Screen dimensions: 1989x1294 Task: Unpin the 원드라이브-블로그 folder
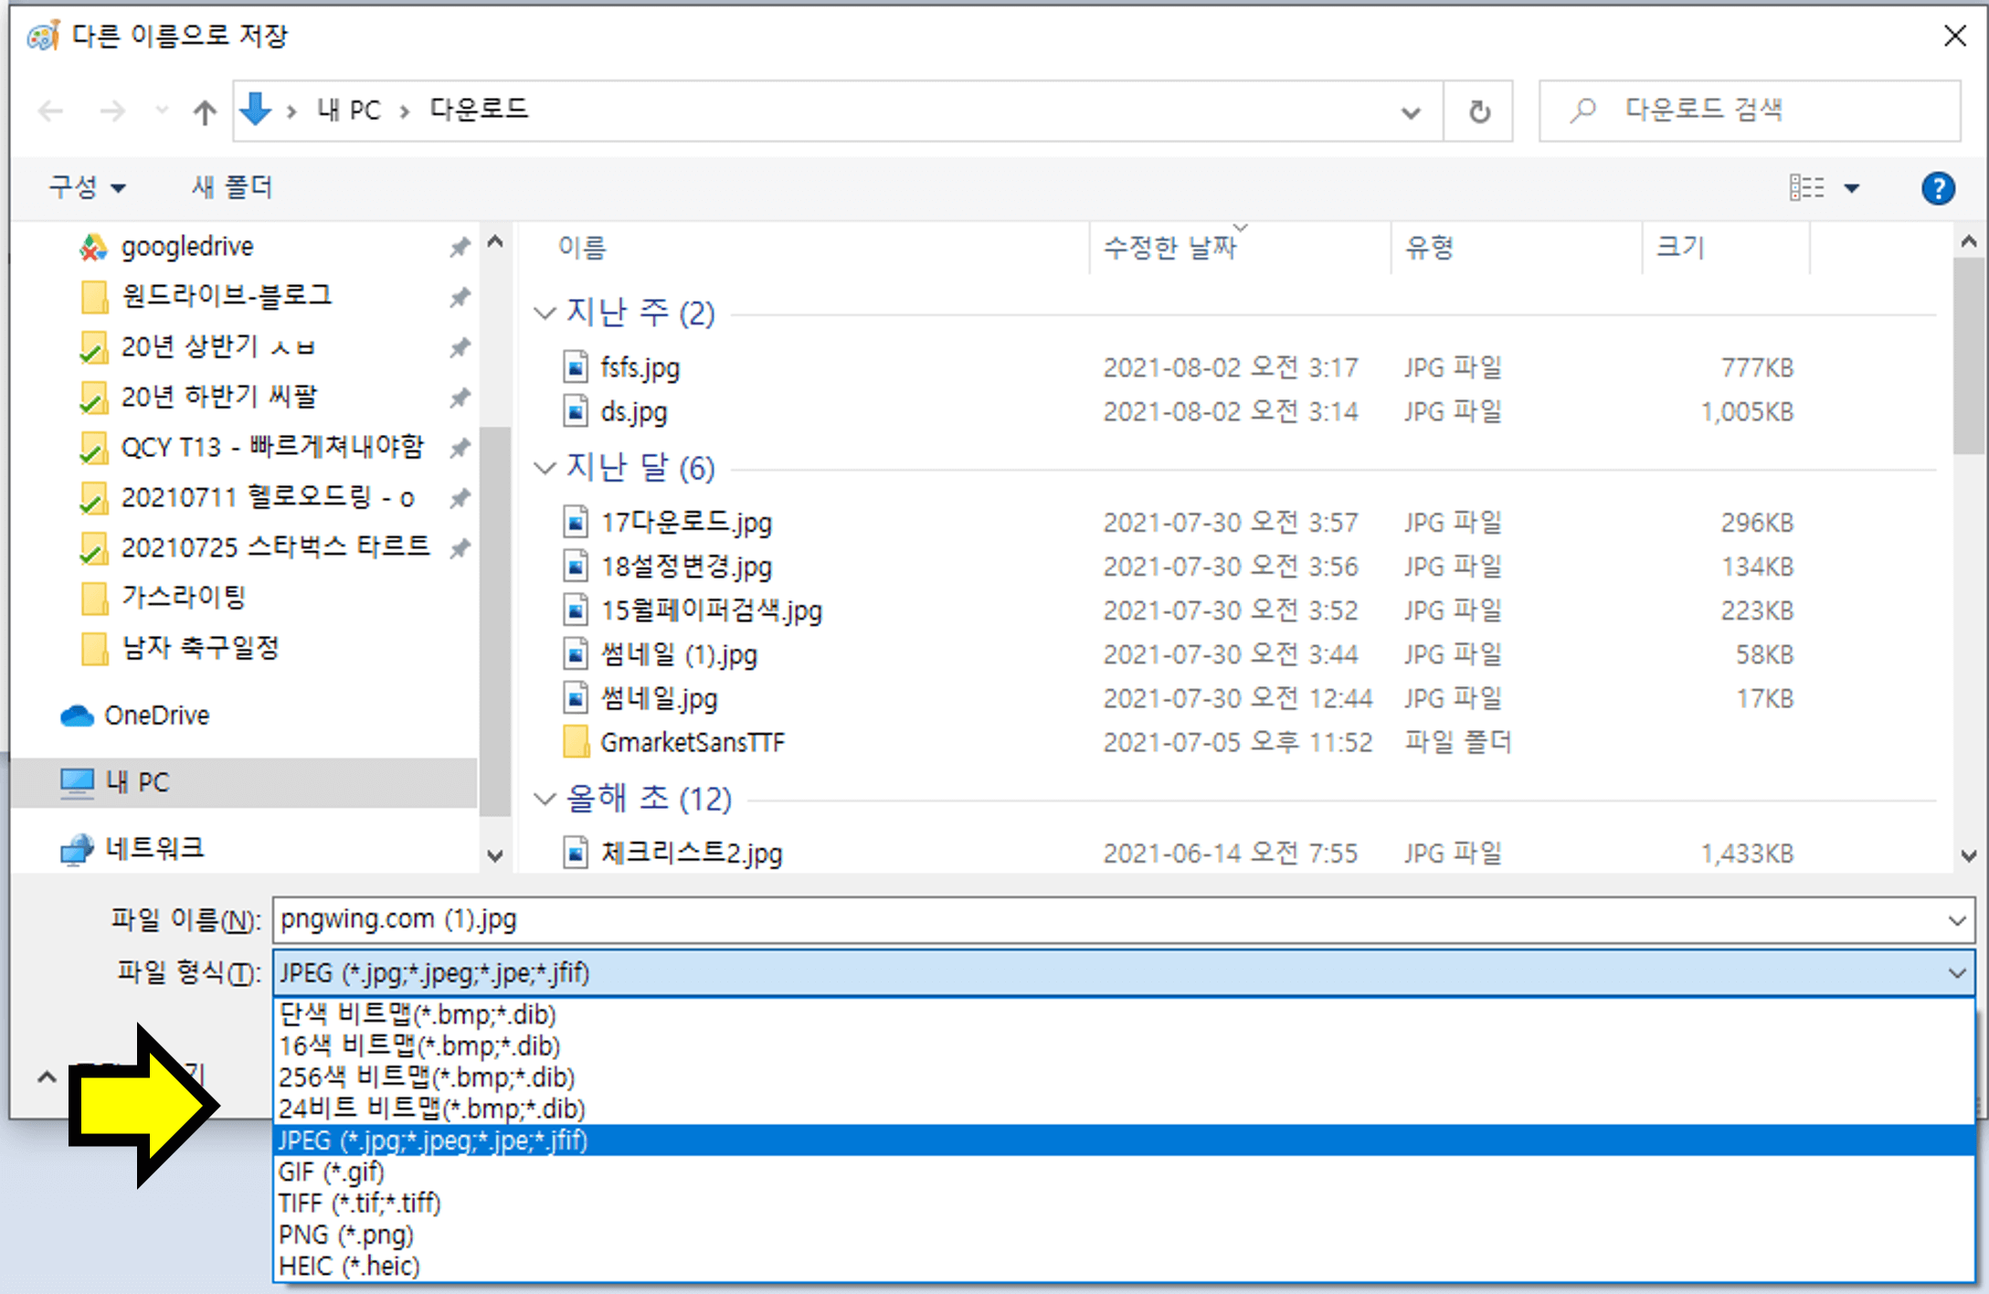point(460,296)
